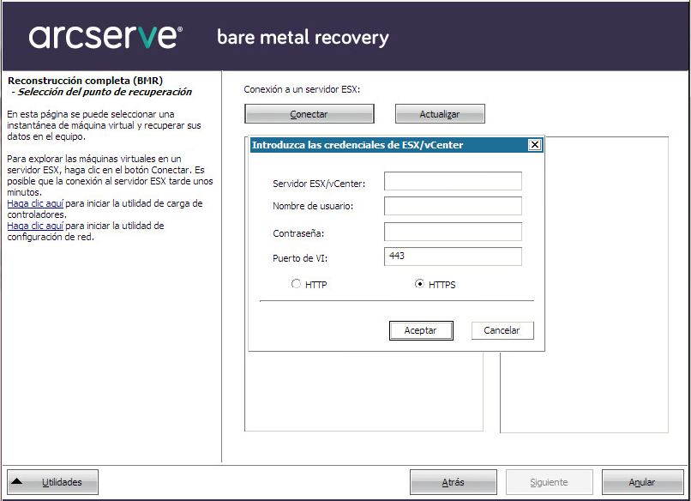
Task: Click the Anular button
Action: point(642,482)
